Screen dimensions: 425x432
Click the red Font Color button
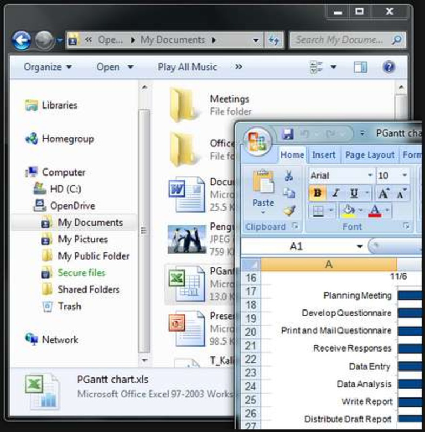click(375, 211)
